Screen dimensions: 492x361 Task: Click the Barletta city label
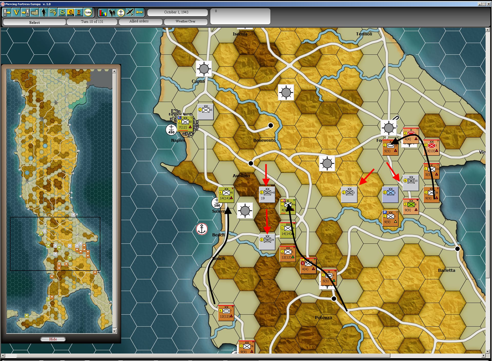[447, 270]
